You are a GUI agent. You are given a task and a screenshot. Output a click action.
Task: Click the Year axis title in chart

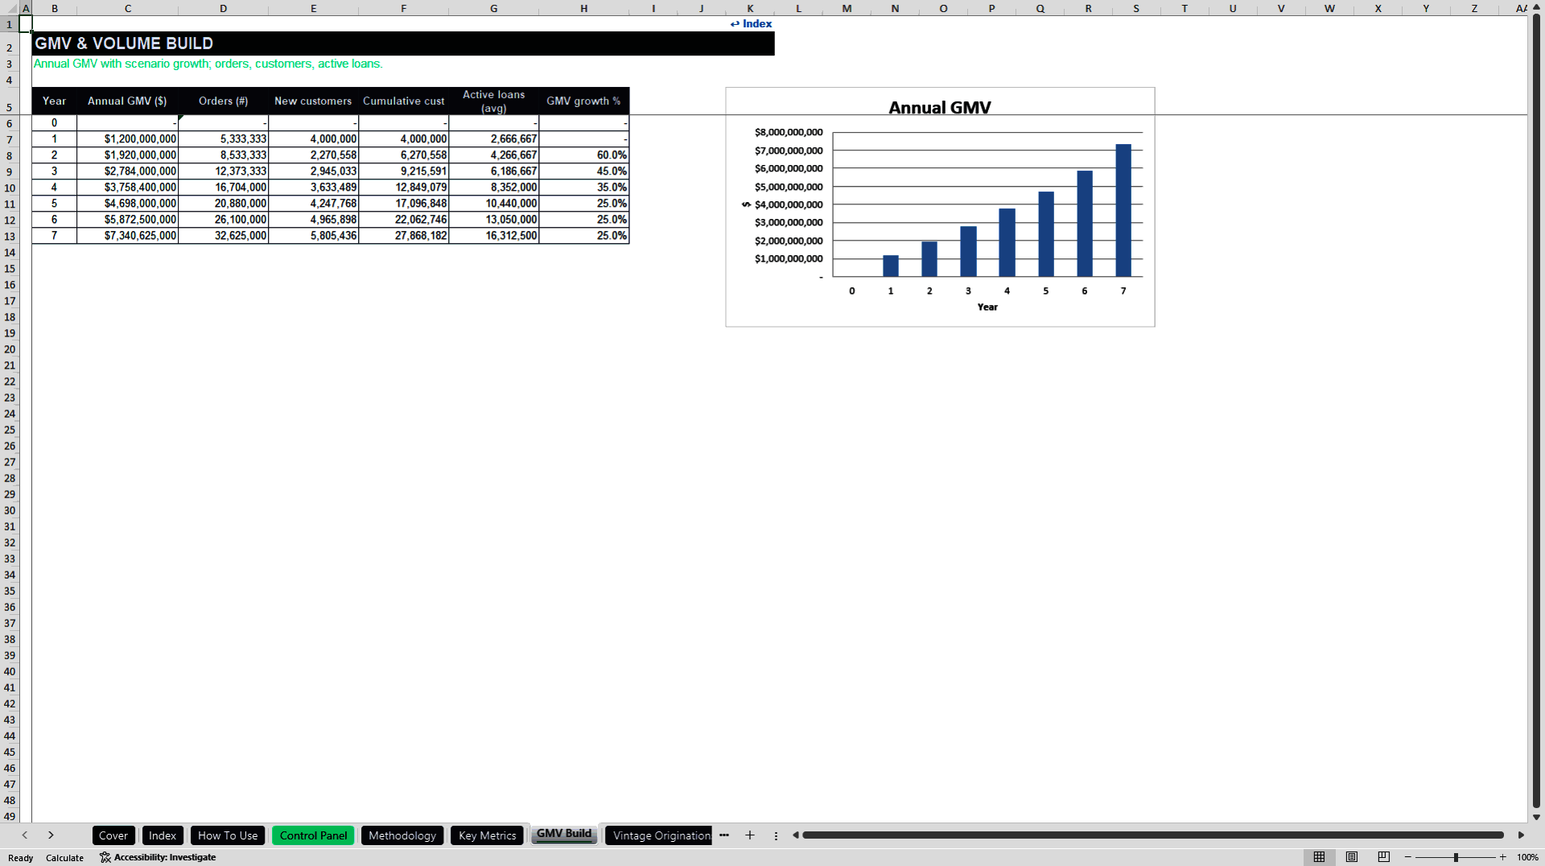pos(987,307)
